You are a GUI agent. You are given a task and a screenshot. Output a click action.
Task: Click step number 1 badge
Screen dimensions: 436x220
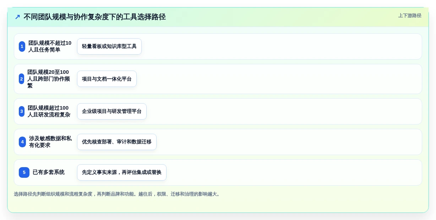(x=22, y=46)
